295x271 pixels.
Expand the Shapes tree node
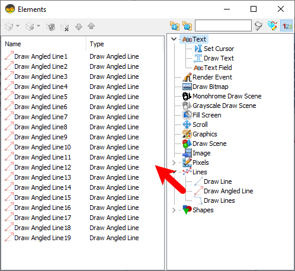tap(174, 210)
